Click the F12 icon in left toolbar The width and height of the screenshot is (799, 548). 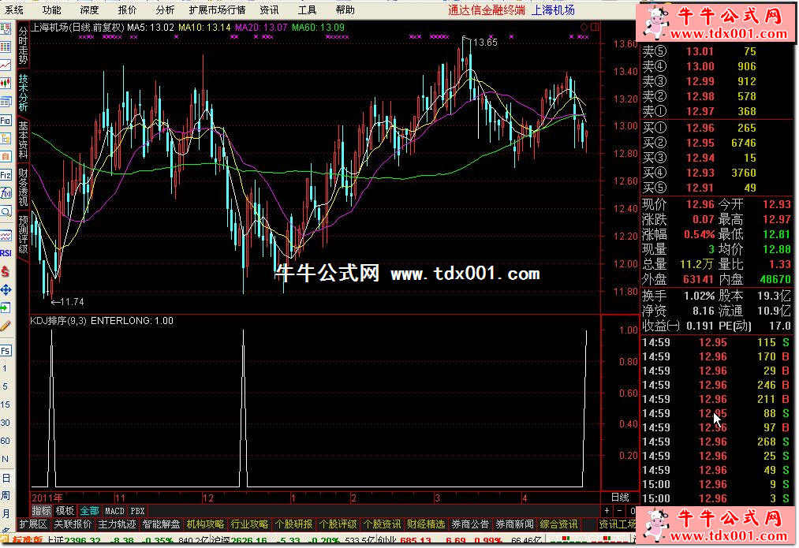coord(6,175)
